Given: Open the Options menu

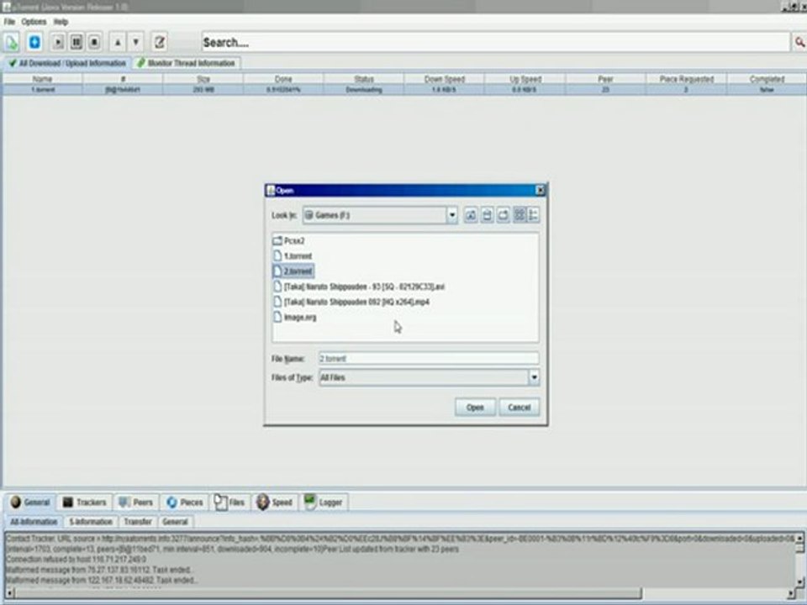Looking at the screenshot, I should pyautogui.click(x=34, y=21).
